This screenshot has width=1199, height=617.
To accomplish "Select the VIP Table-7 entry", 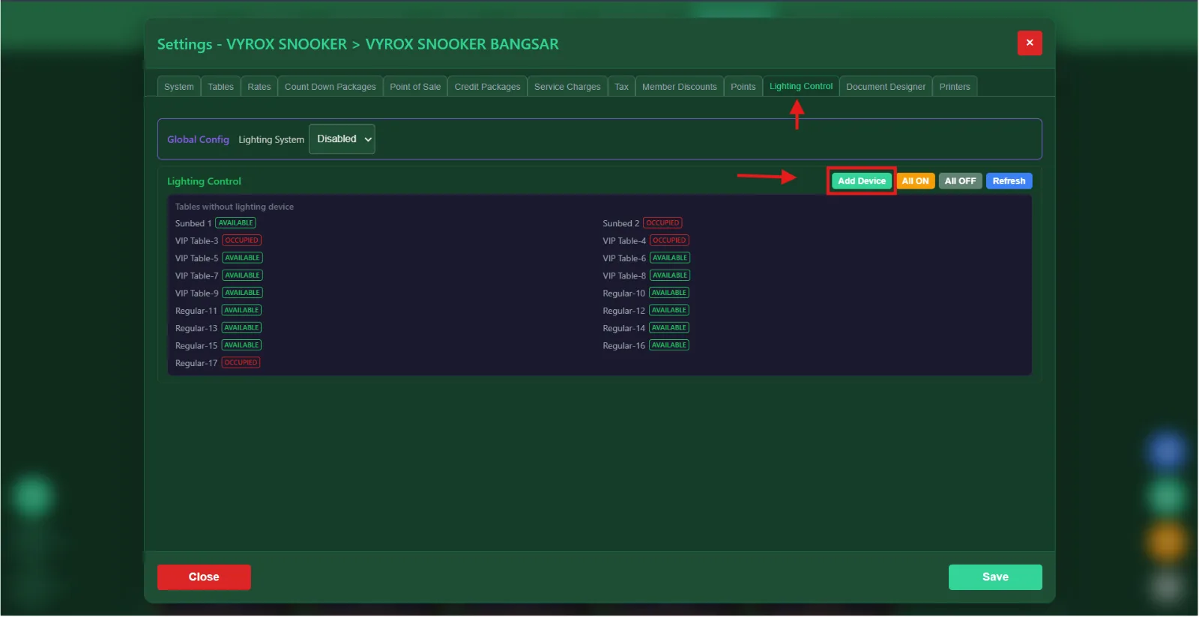I will (x=219, y=276).
